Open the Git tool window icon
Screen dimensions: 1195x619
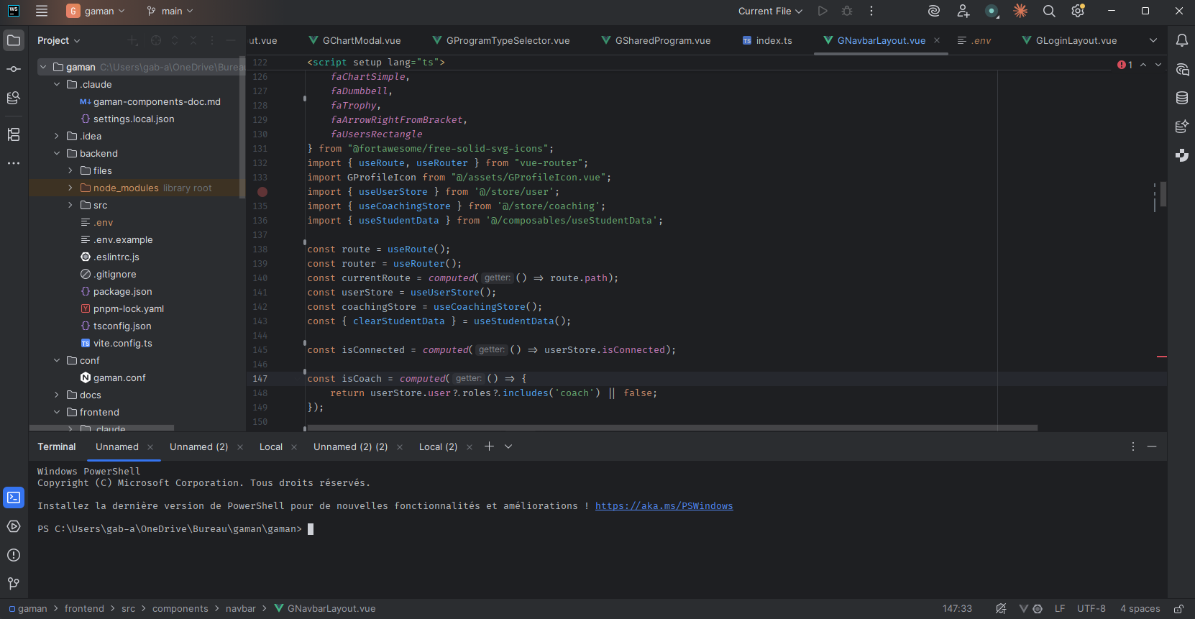tap(14, 583)
